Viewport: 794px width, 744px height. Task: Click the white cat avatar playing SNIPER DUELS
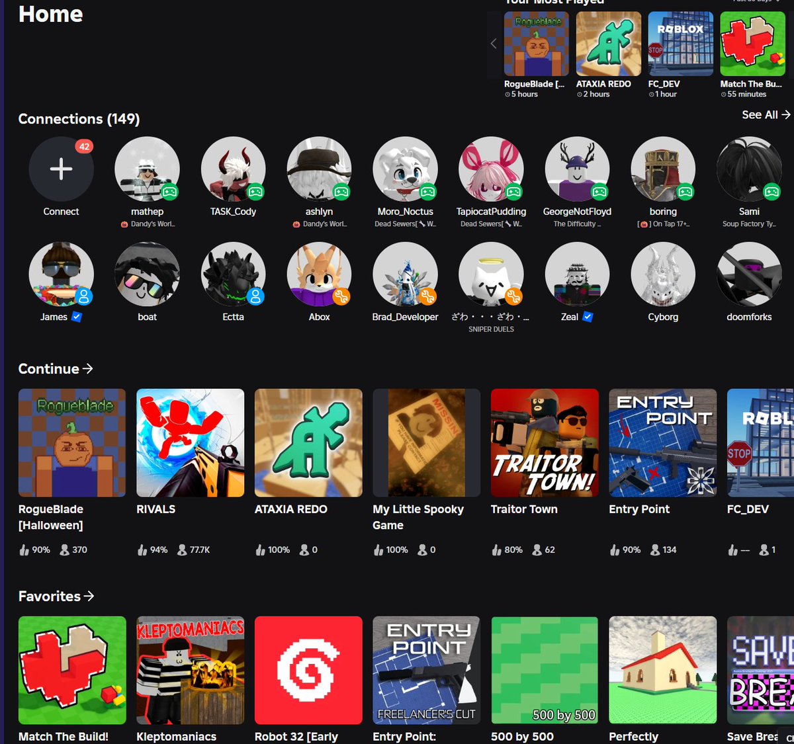491,274
